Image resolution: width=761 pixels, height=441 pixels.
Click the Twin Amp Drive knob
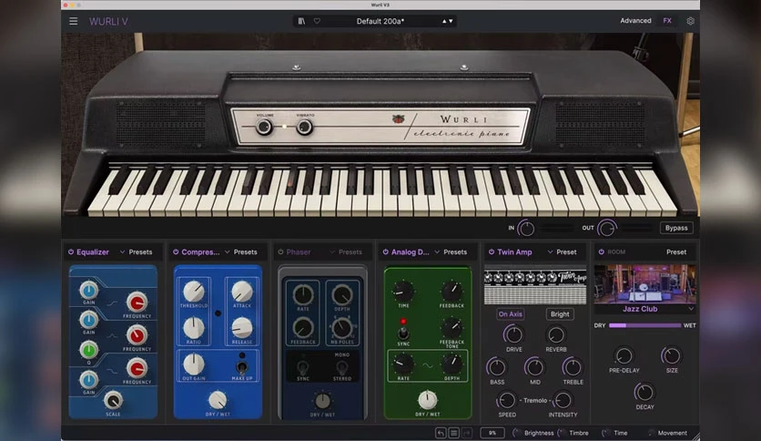point(513,334)
